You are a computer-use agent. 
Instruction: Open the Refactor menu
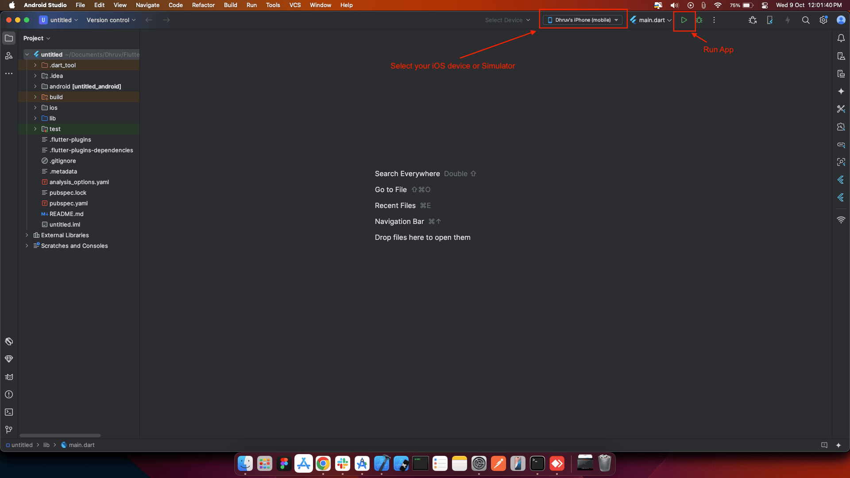pos(203,5)
